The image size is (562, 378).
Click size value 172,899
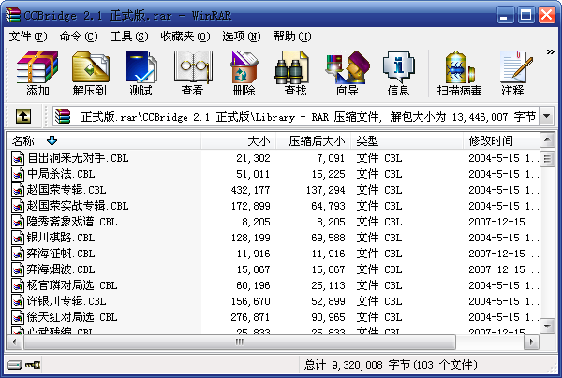point(250,206)
